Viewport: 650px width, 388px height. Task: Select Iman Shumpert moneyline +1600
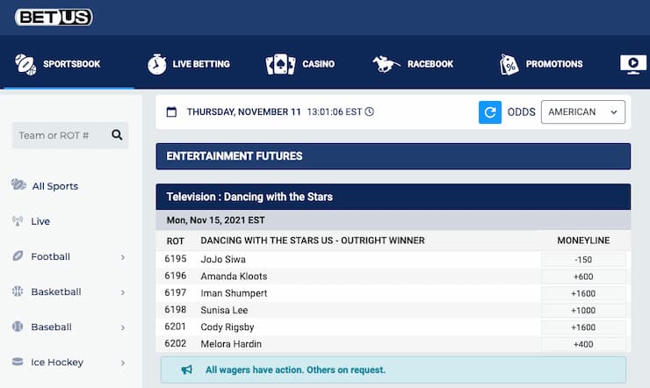(x=583, y=293)
